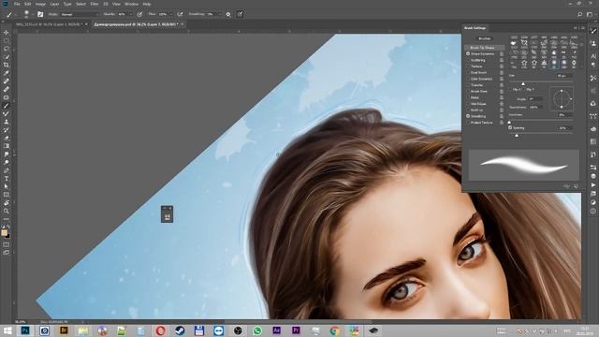Open the Image menu
This screenshot has width=599, height=337.
tap(40, 4)
